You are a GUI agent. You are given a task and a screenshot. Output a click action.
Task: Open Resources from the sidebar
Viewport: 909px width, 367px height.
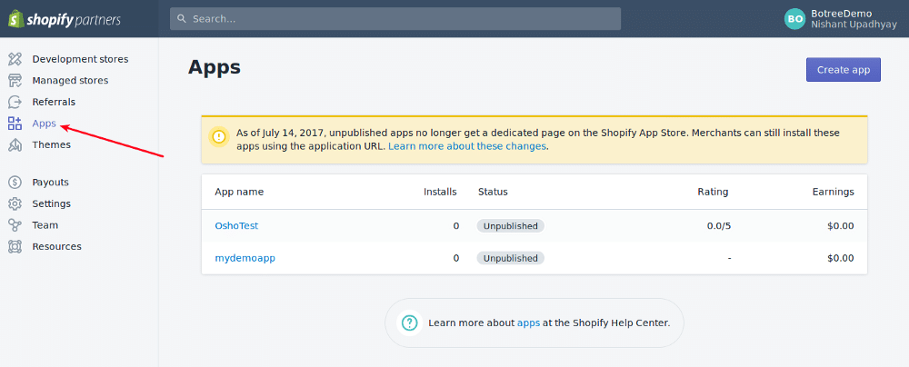56,247
